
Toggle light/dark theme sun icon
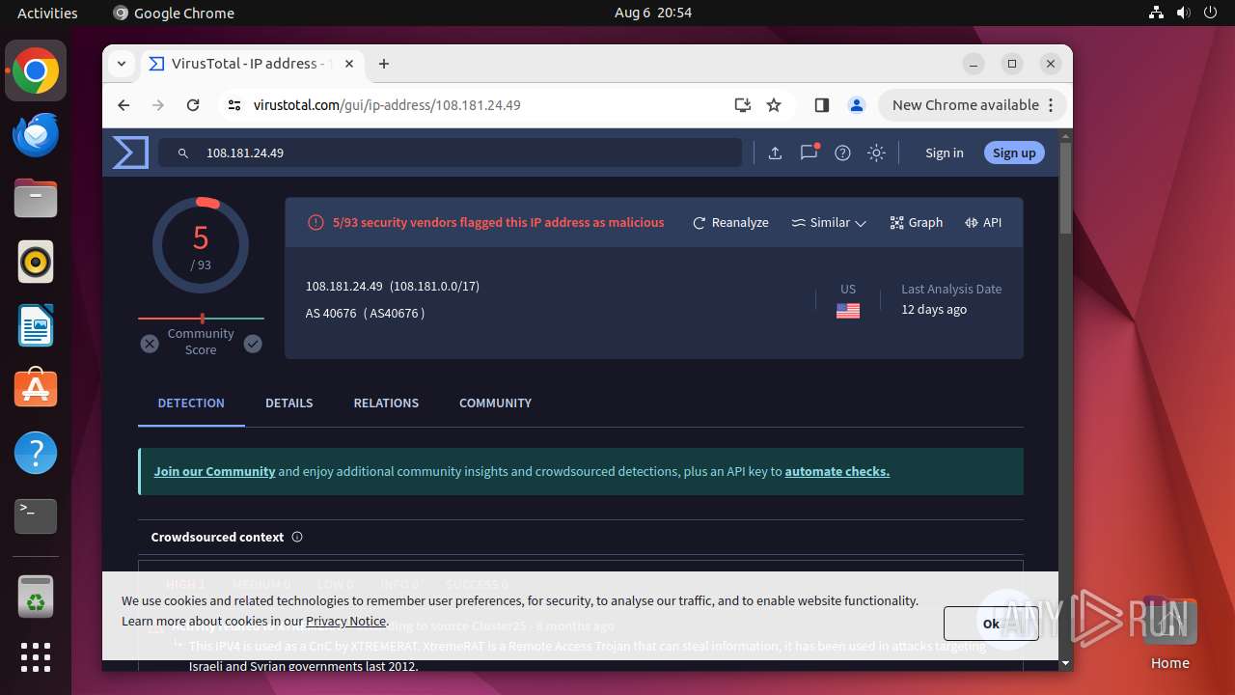[876, 153]
